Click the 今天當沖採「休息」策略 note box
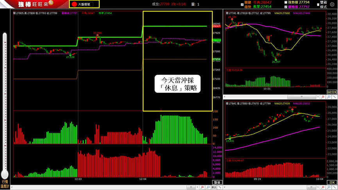Screen dimensions: 338x190 178,84
